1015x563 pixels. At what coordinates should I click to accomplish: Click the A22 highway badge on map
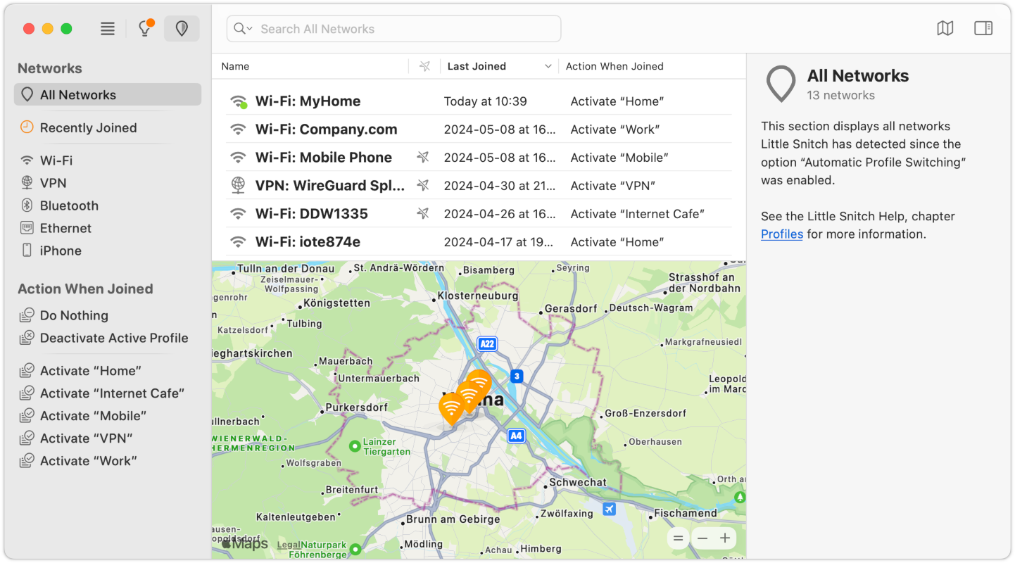click(x=487, y=343)
